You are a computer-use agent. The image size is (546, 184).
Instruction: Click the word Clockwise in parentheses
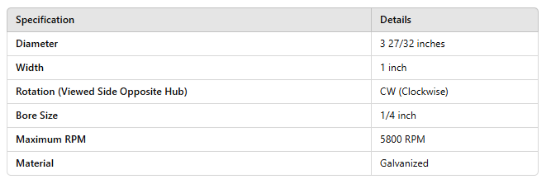tap(423, 92)
